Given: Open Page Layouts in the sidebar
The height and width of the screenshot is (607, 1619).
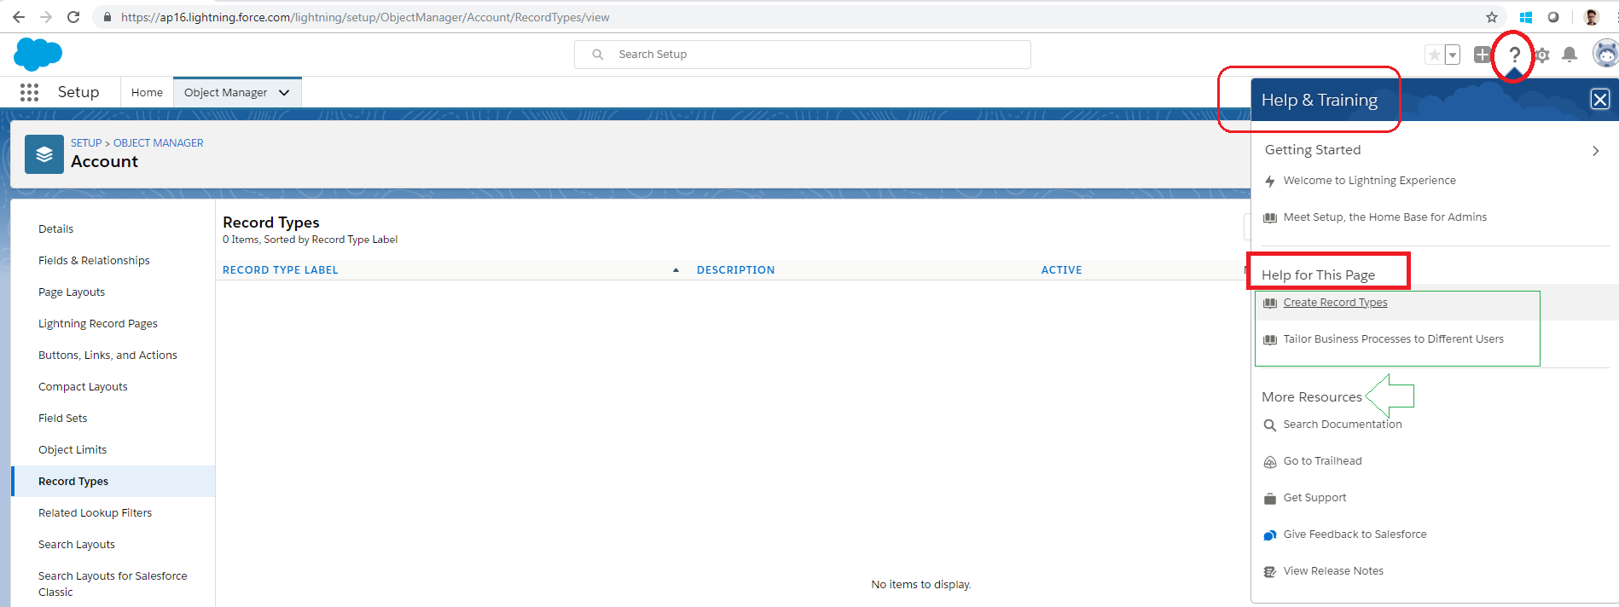Looking at the screenshot, I should [72, 292].
